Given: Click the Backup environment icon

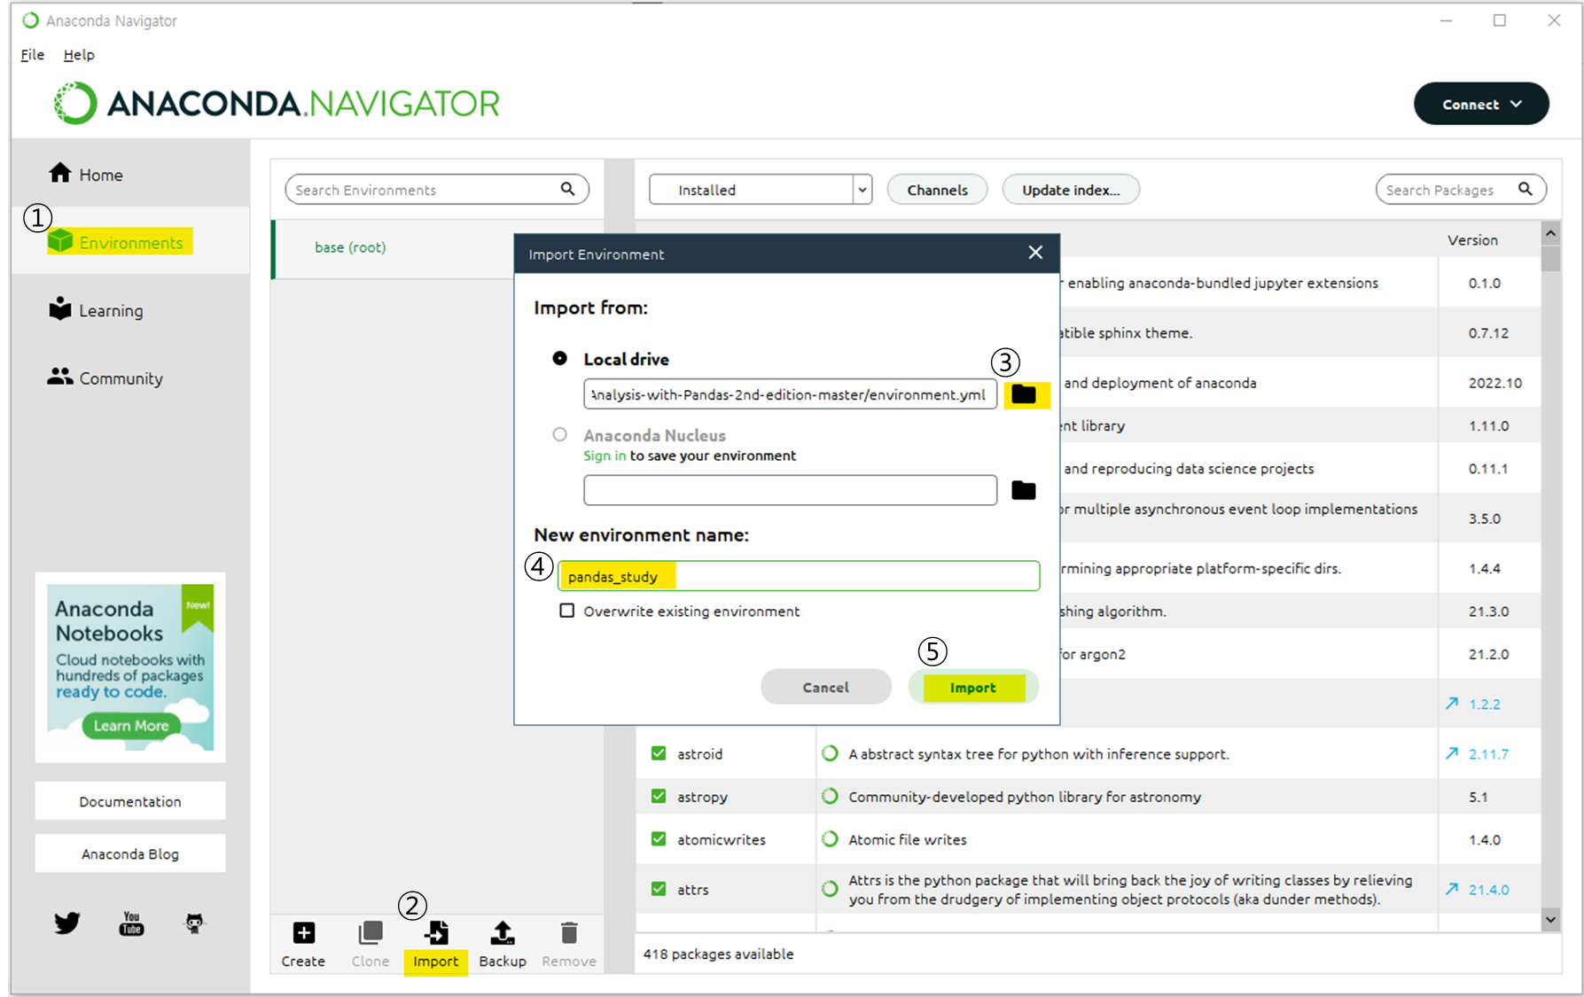Looking at the screenshot, I should tap(503, 933).
